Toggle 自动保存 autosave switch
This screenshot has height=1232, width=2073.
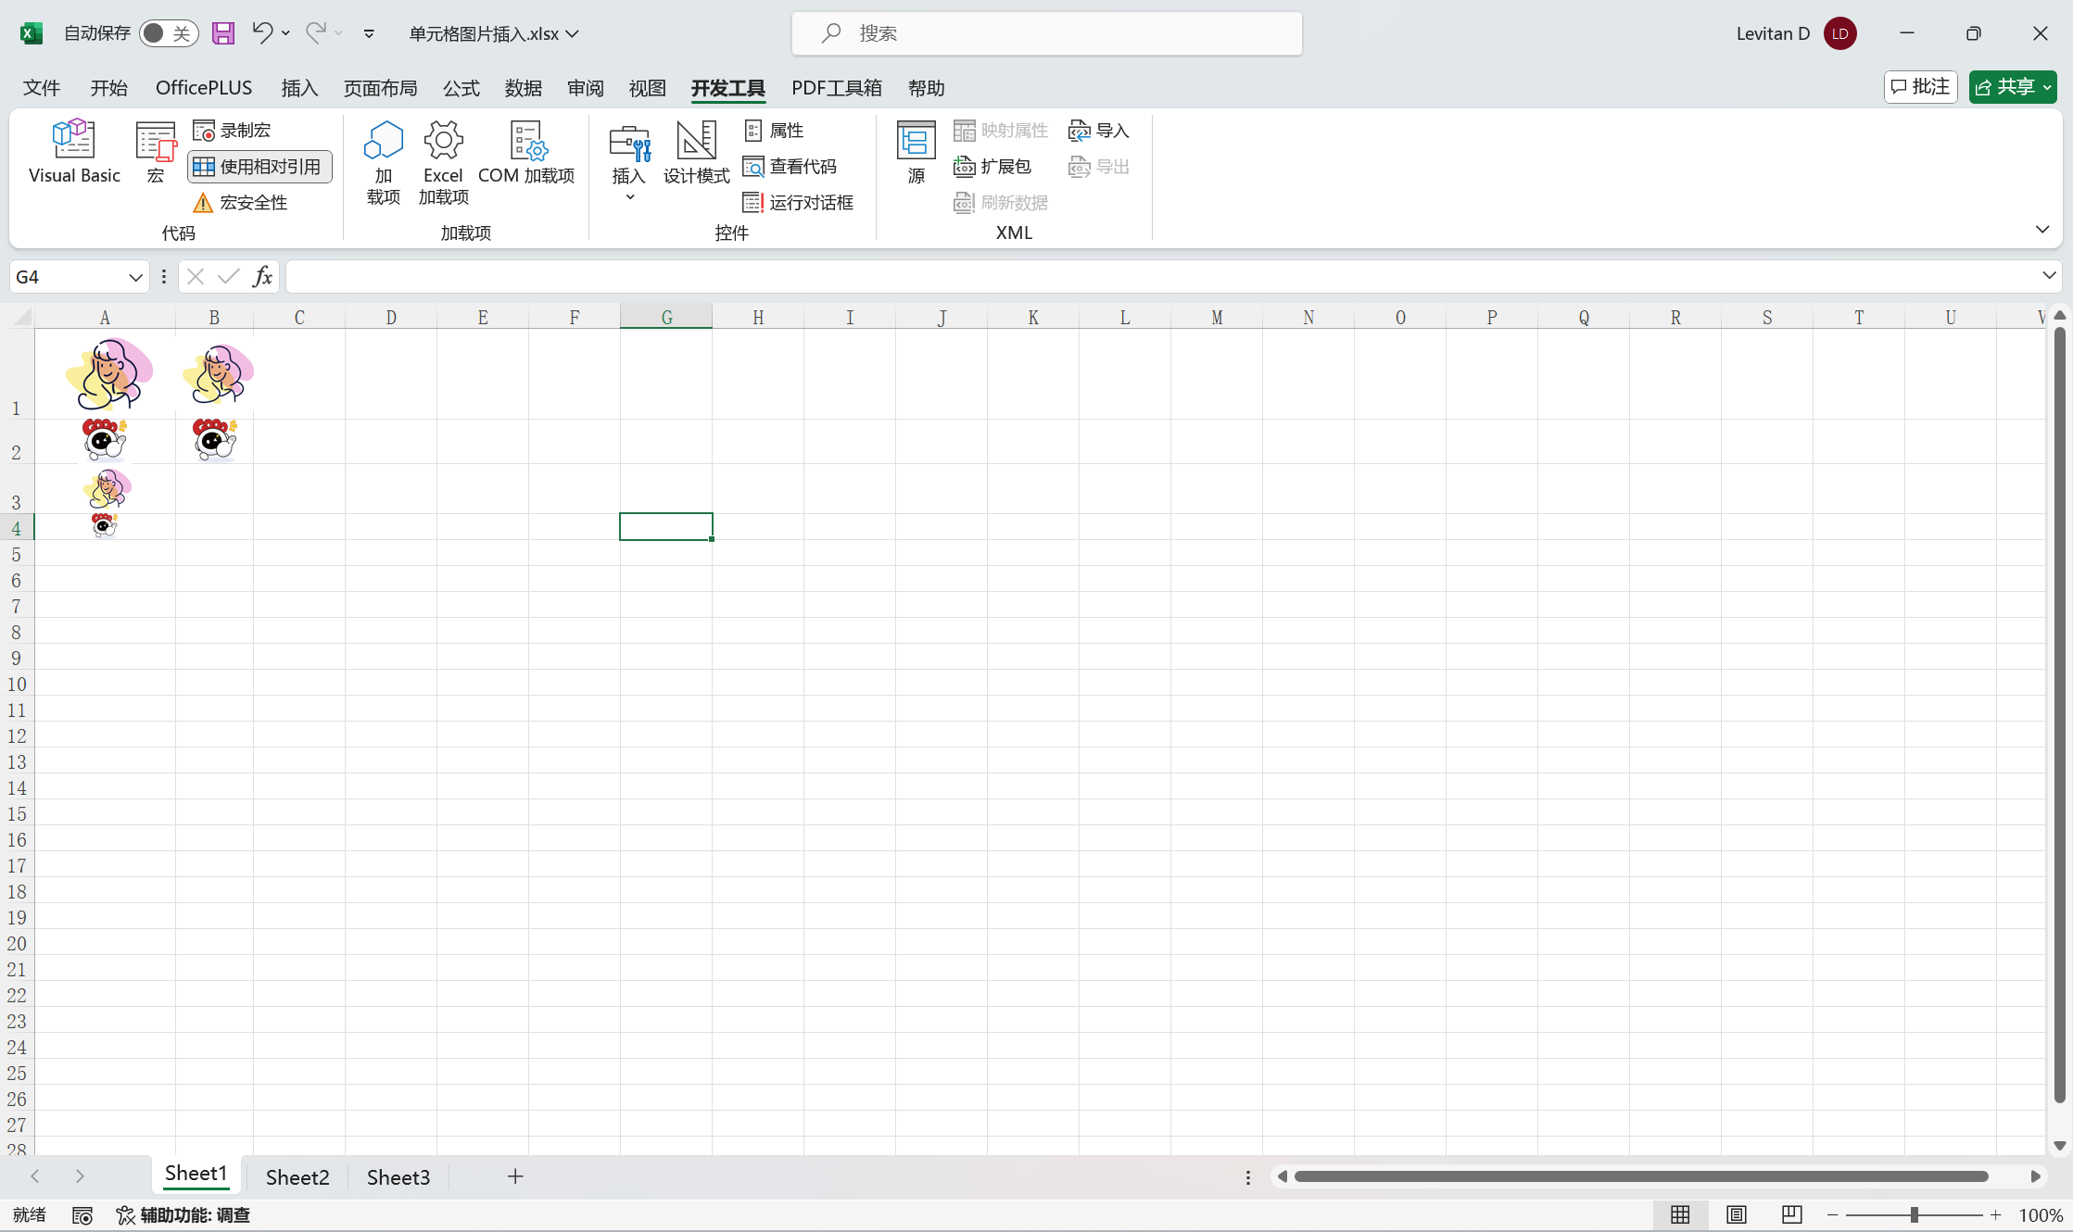point(168,33)
